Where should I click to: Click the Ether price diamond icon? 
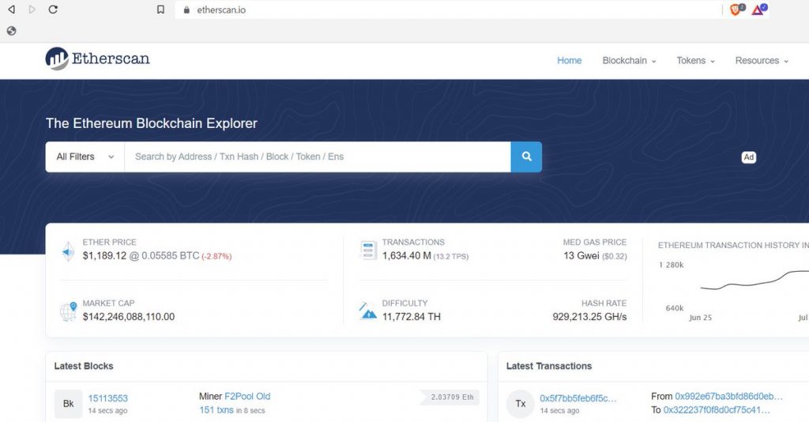click(x=68, y=251)
